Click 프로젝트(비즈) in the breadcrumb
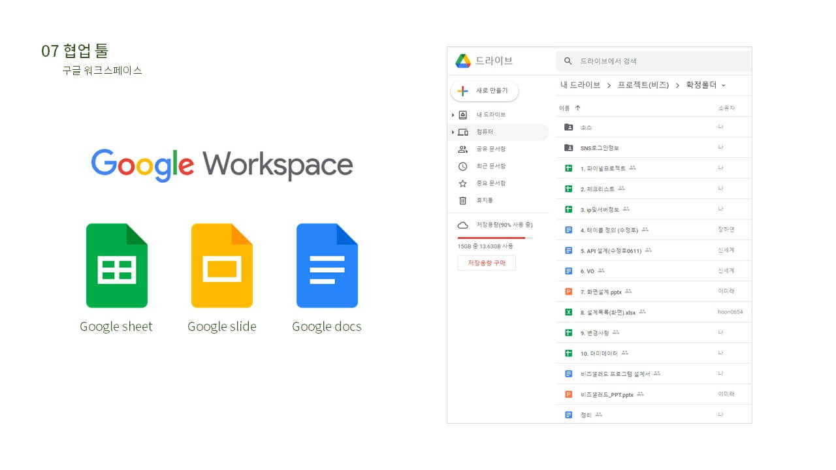The height and width of the screenshot is (470, 836). [x=643, y=85]
